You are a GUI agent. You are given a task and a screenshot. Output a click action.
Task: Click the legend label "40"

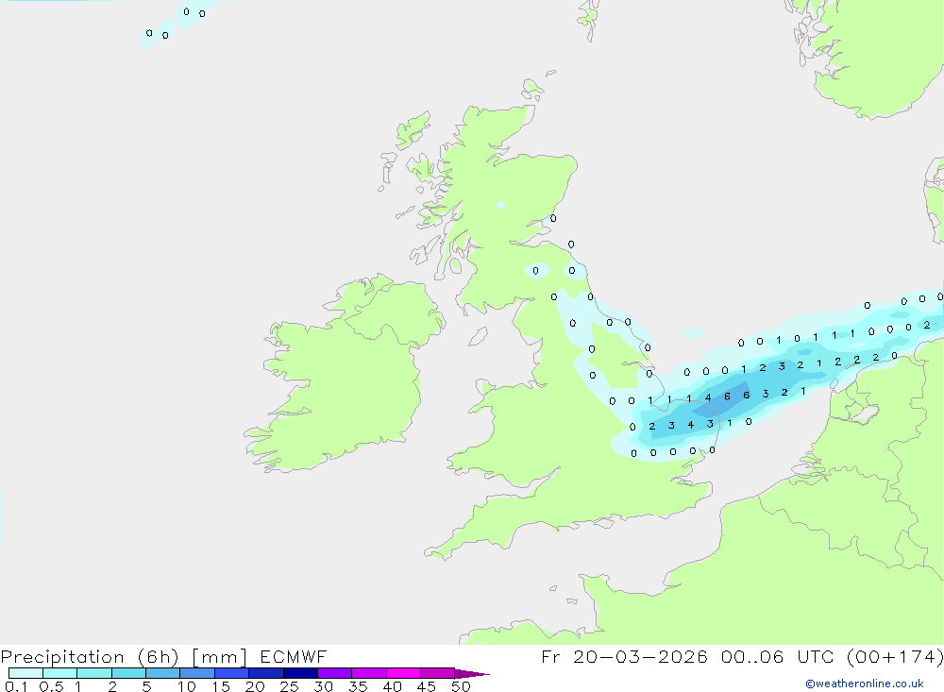click(393, 686)
